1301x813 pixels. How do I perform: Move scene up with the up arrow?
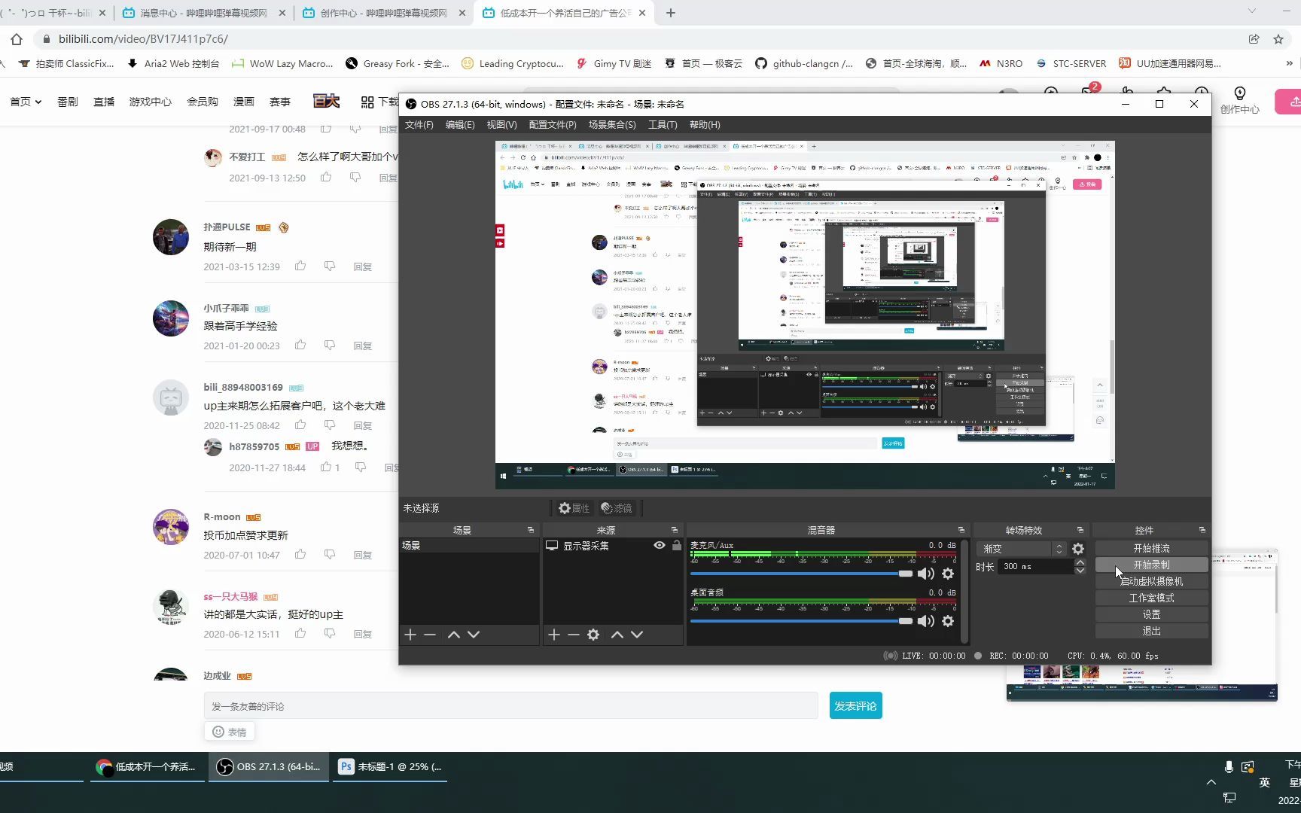click(454, 635)
